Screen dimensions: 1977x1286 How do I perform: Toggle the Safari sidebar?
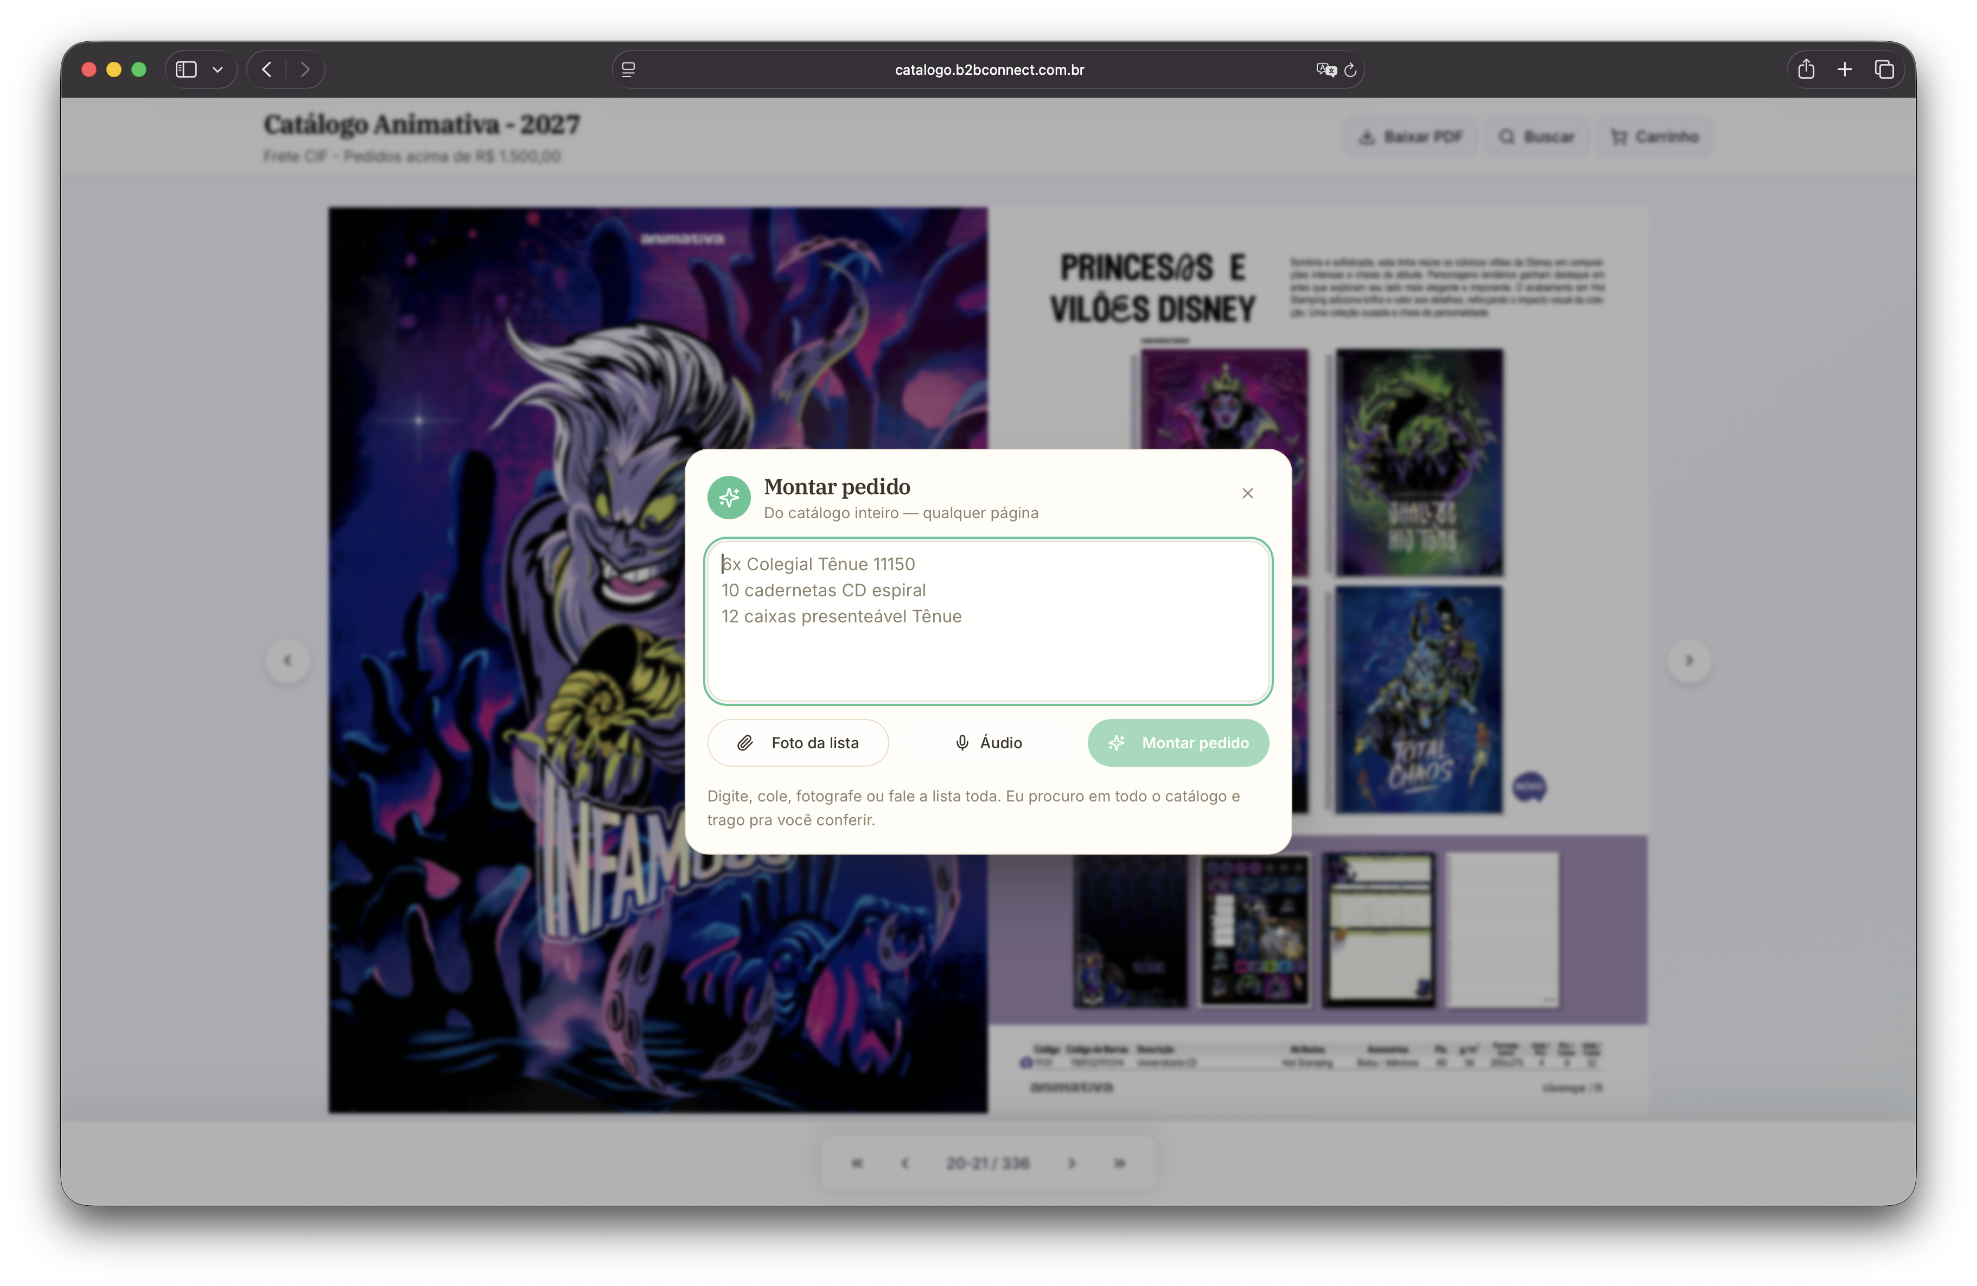click(186, 70)
